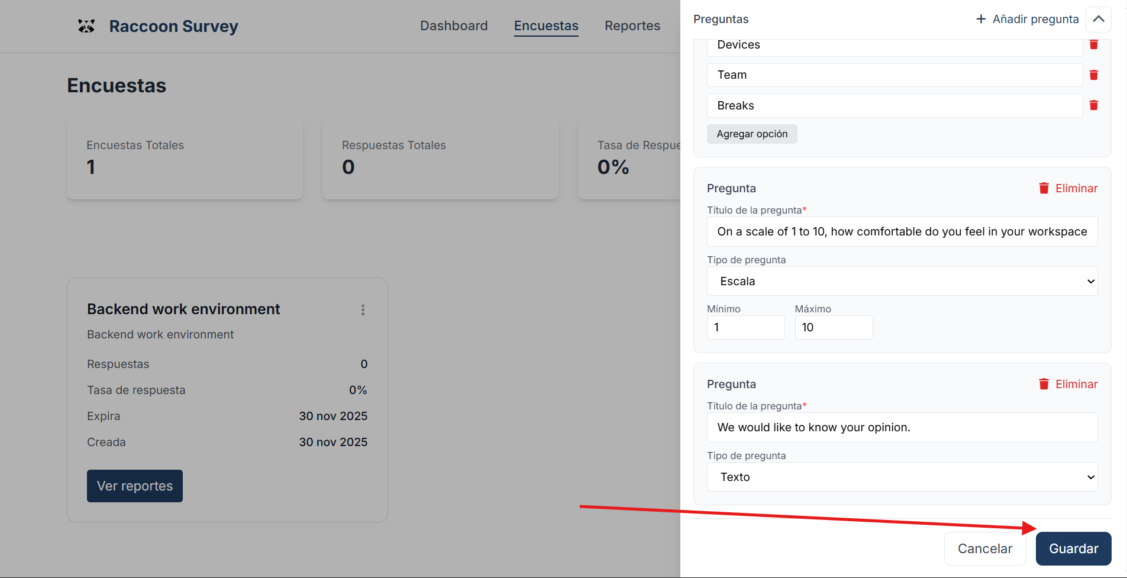This screenshot has height=578, width=1127.
Task: Go to the Dashboard tab
Action: pyautogui.click(x=454, y=26)
